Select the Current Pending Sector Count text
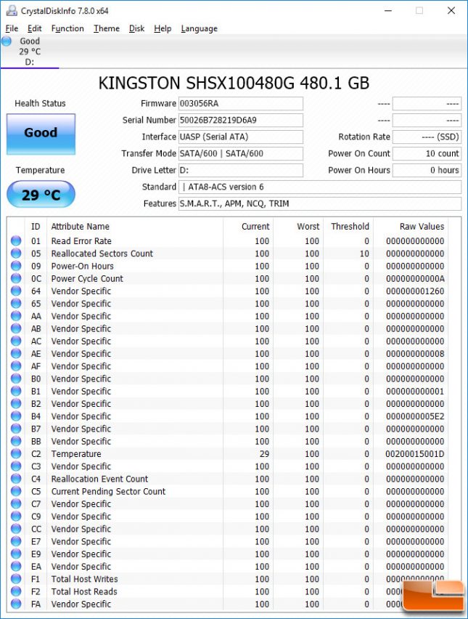This screenshot has width=468, height=619. (108, 491)
